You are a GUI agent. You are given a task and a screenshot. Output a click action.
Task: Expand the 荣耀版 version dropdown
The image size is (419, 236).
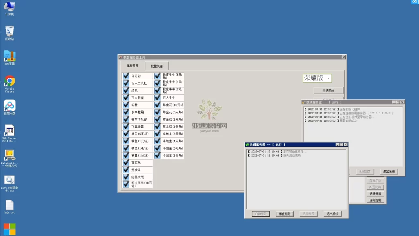tap(328, 78)
